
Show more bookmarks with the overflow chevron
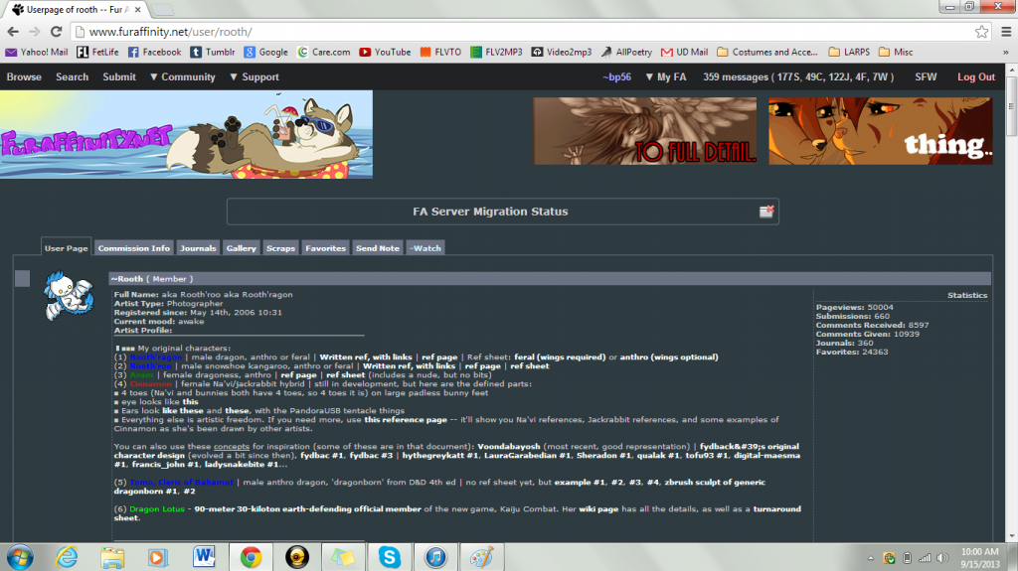[x=1006, y=52]
